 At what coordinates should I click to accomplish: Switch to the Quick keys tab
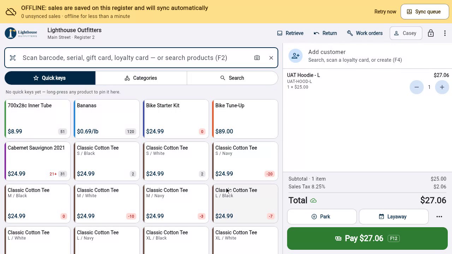50,78
